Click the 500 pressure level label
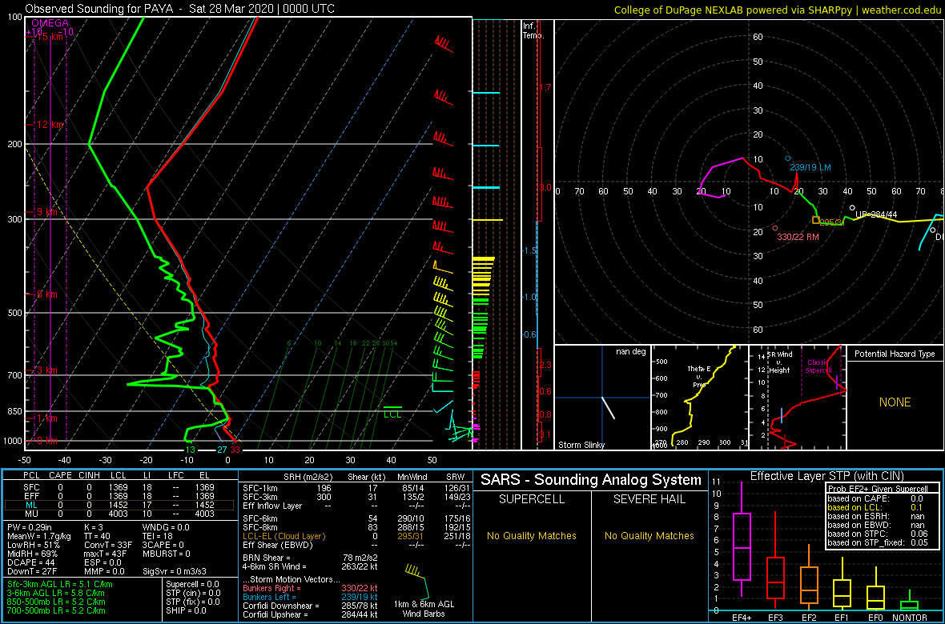Screen dimensions: 945x624 pyautogui.click(x=14, y=313)
